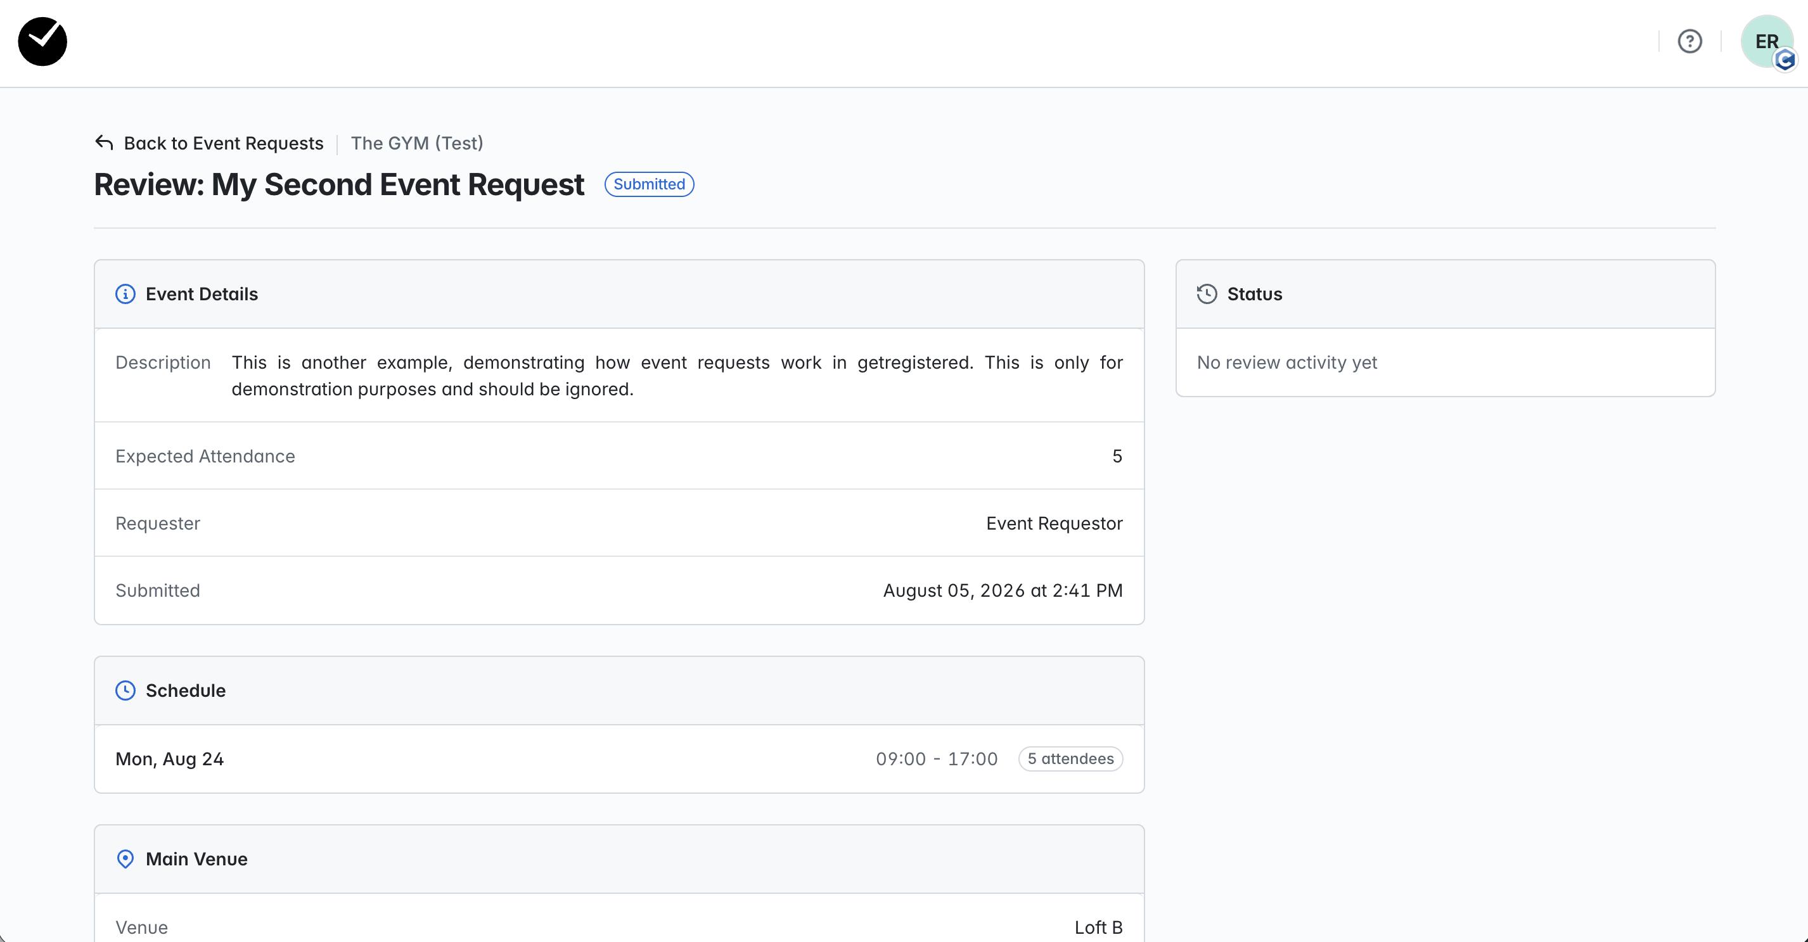Click the Event Requestor name
Viewport: 1808px width, 942px height.
(x=1055, y=524)
